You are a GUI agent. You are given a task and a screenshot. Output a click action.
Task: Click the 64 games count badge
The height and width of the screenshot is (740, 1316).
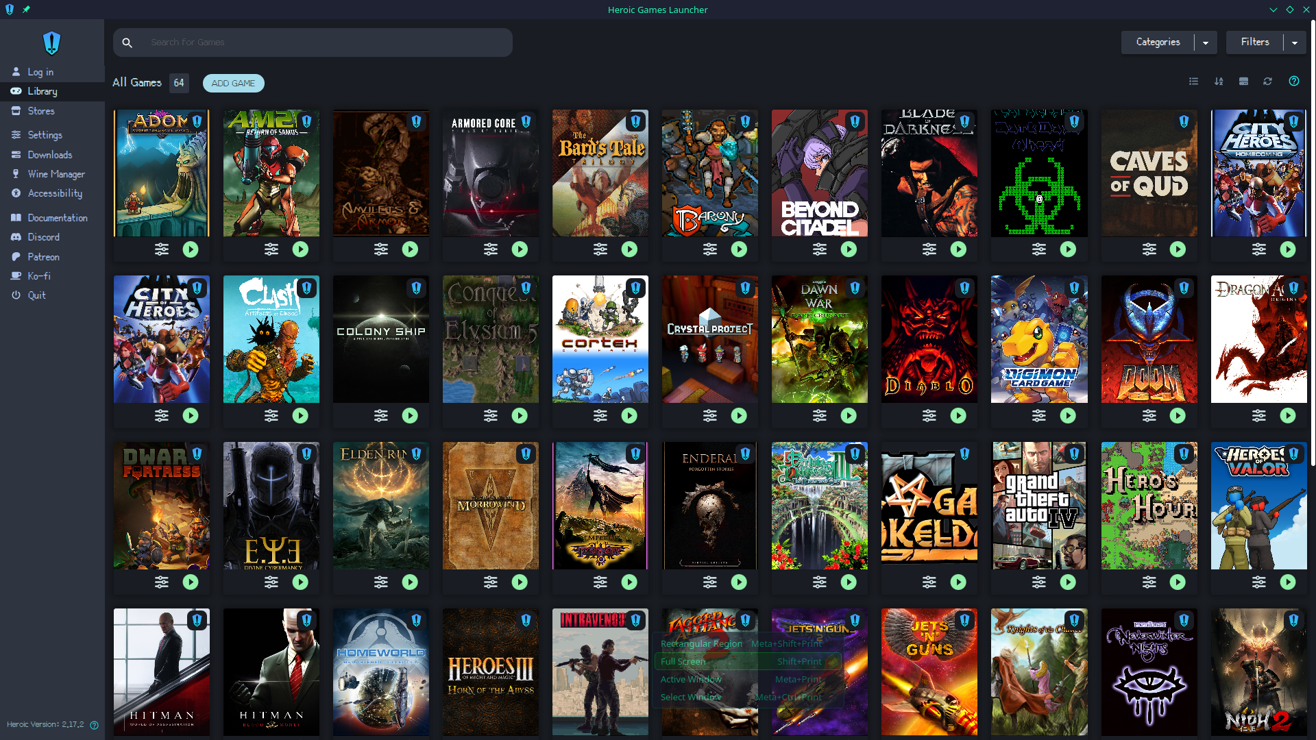coord(179,83)
